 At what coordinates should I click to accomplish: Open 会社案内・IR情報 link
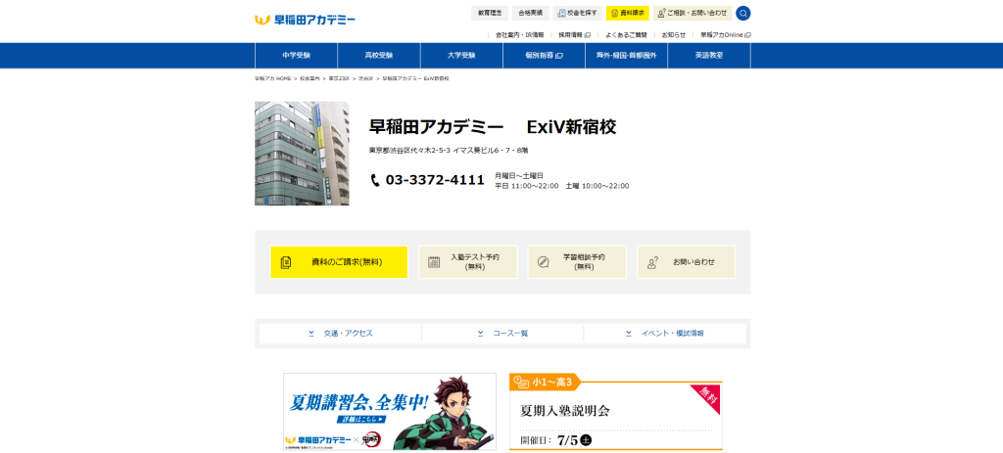[519, 35]
